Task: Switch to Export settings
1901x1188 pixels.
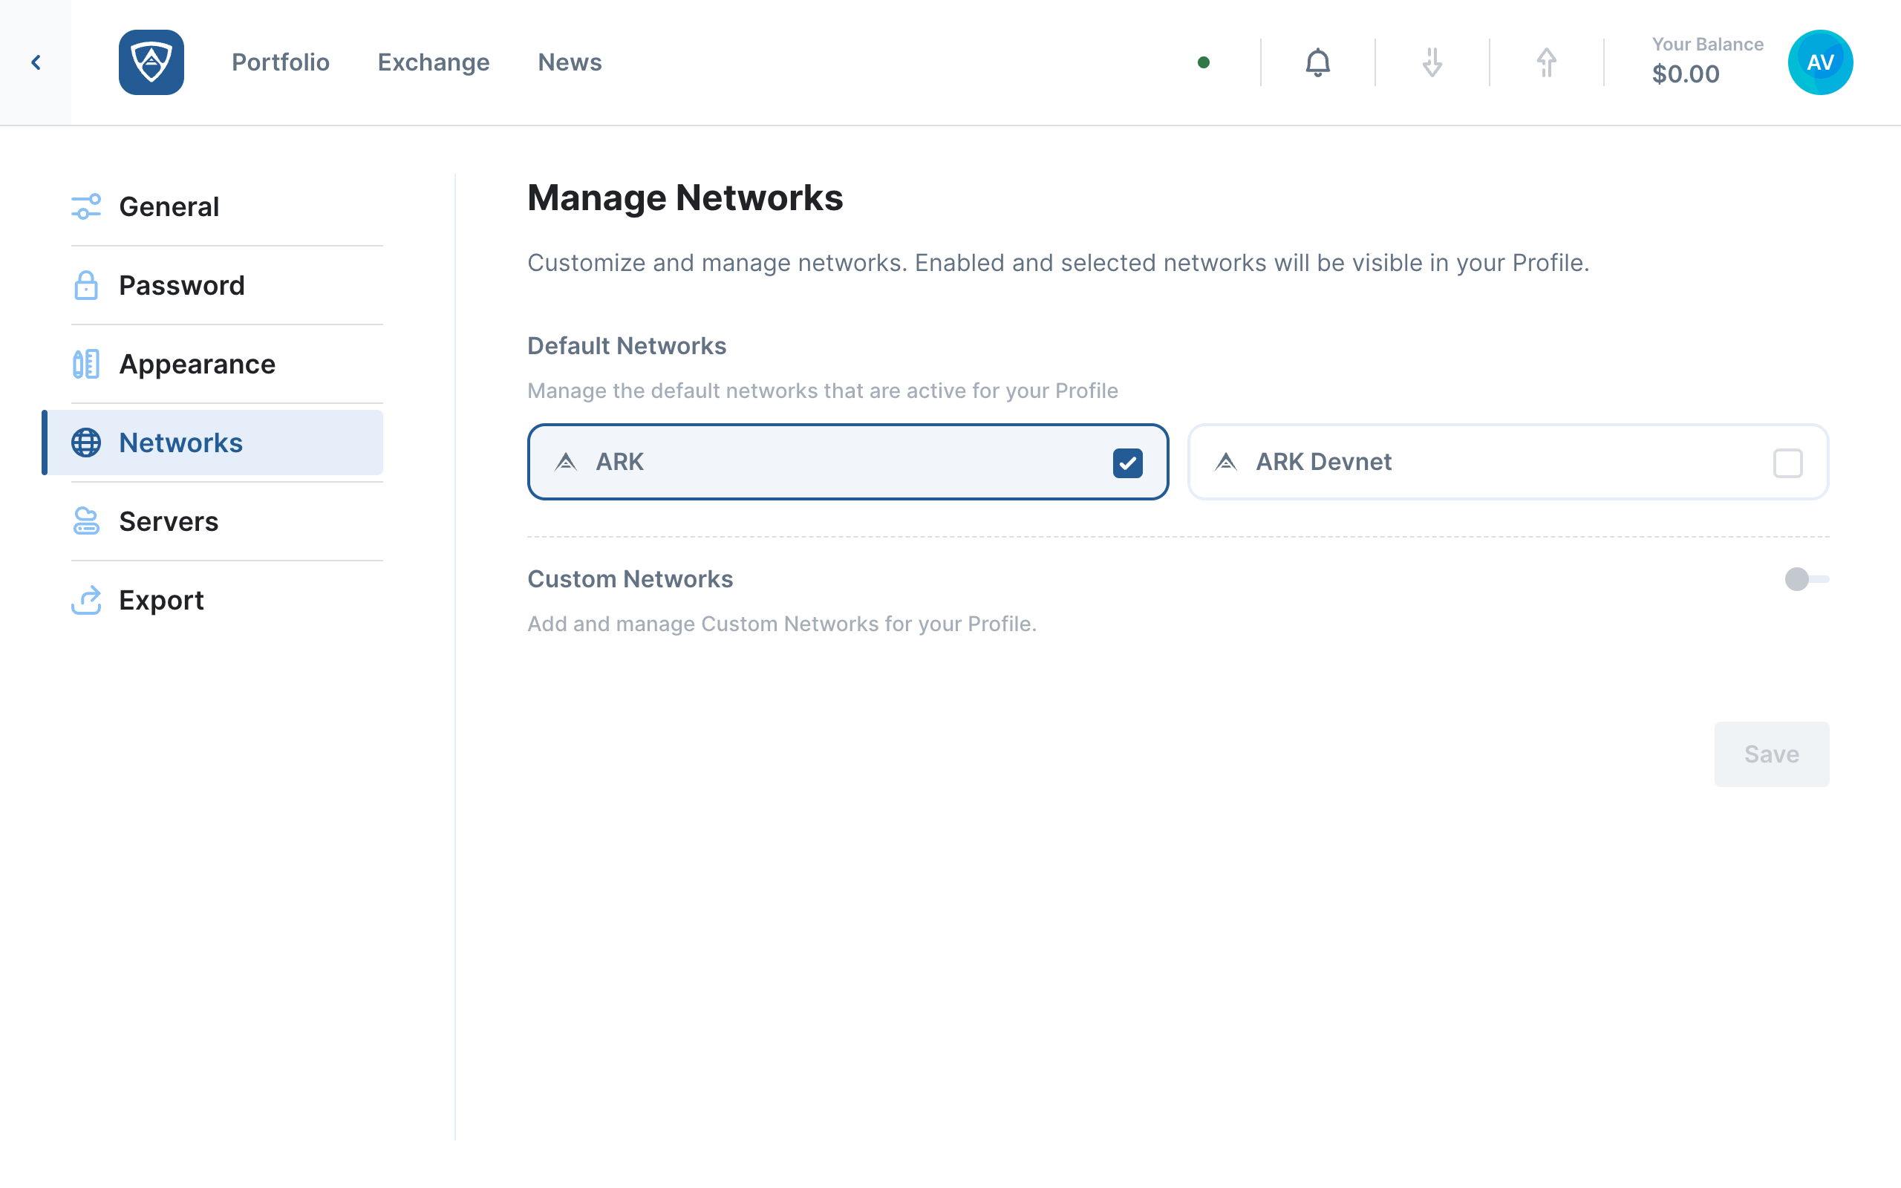Action: (227, 599)
